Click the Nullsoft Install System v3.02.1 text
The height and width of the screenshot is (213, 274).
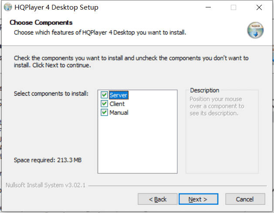point(46,185)
